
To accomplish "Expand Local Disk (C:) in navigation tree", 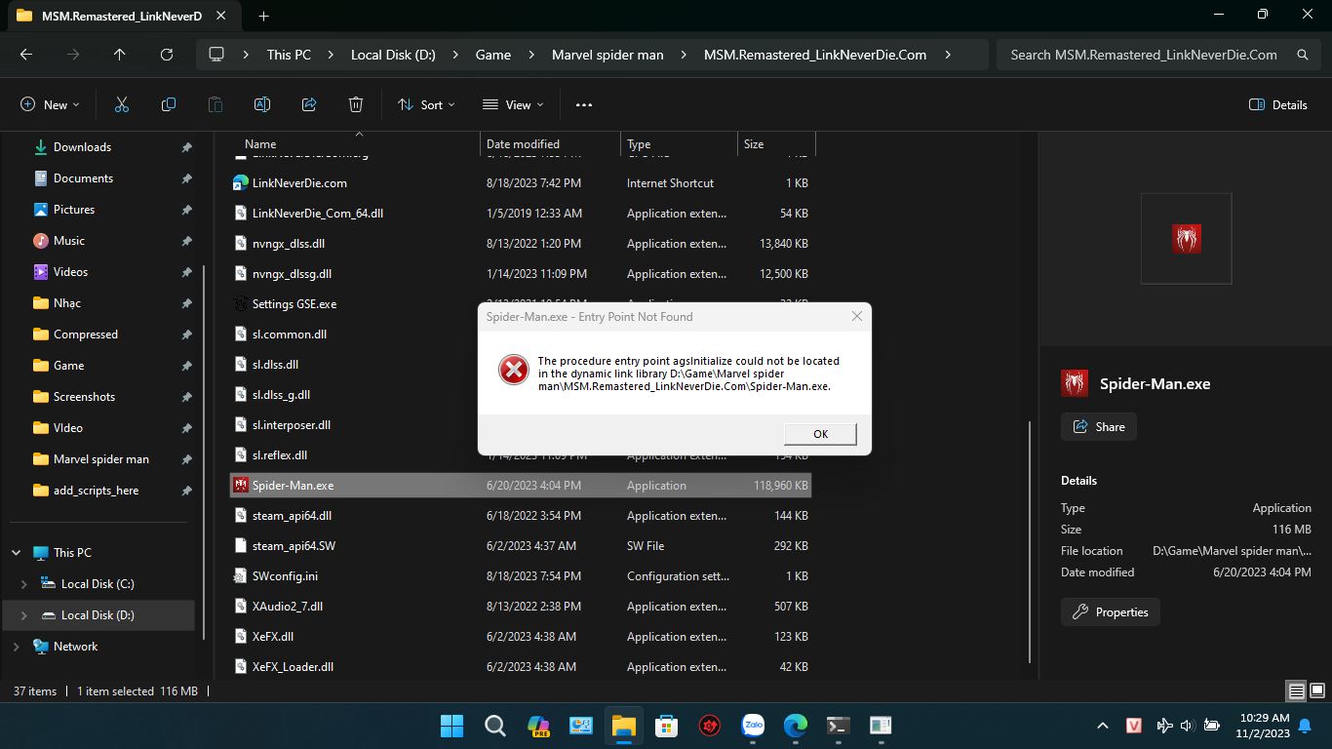I will [24, 584].
